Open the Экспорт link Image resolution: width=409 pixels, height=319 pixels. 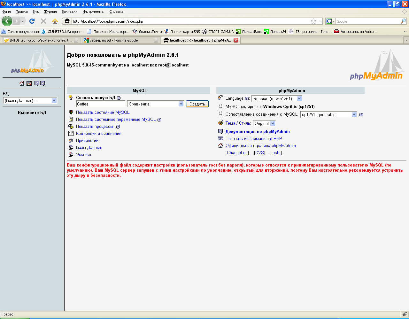coord(84,154)
